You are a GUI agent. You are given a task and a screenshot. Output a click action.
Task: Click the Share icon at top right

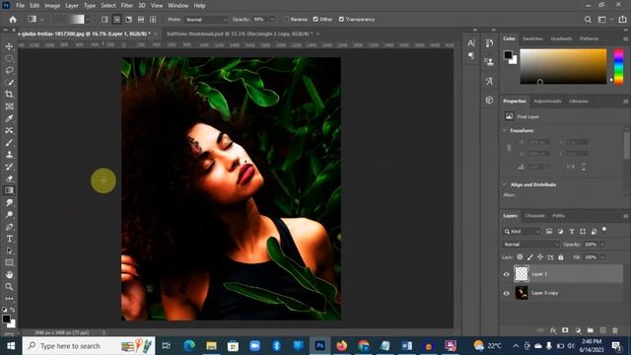tap(622, 20)
